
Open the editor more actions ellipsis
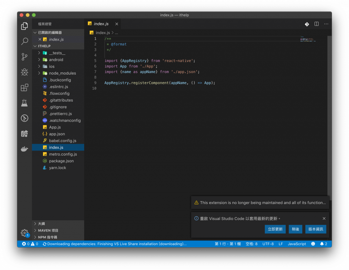click(x=326, y=24)
